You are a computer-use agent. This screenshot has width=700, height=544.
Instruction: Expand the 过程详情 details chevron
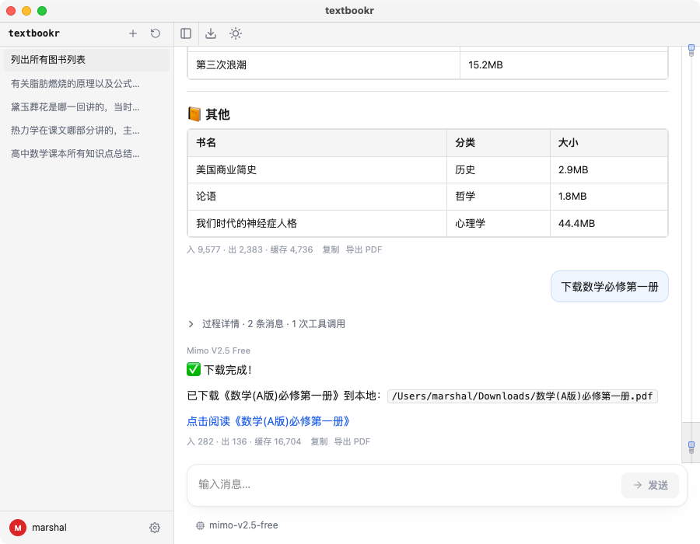(191, 324)
